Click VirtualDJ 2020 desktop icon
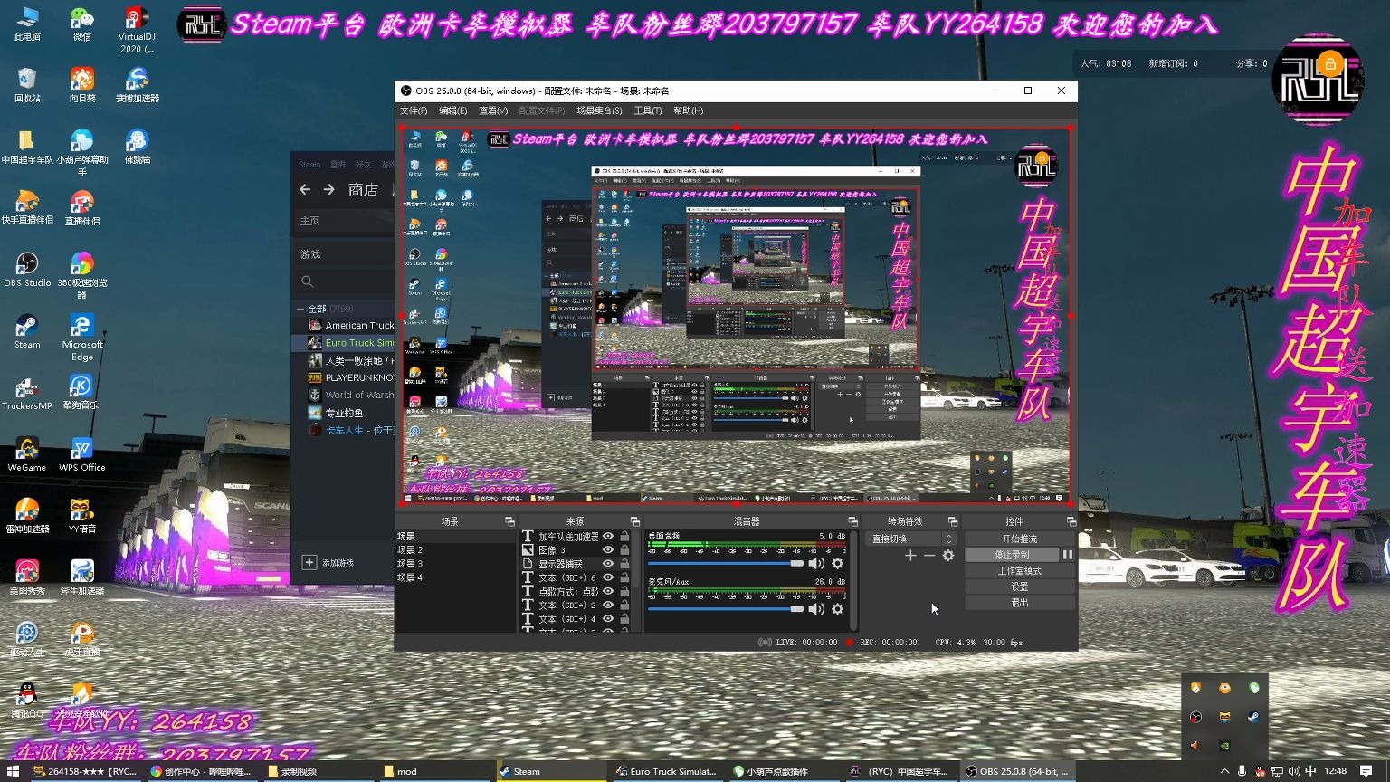This screenshot has height=782, width=1390. tap(137, 30)
